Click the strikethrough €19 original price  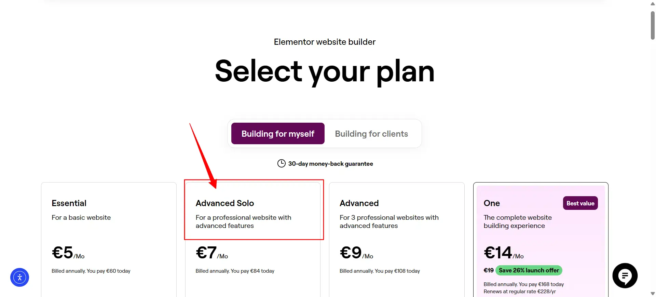(488, 270)
